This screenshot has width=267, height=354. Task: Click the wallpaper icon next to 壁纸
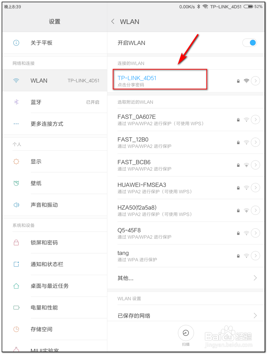(x=16, y=183)
